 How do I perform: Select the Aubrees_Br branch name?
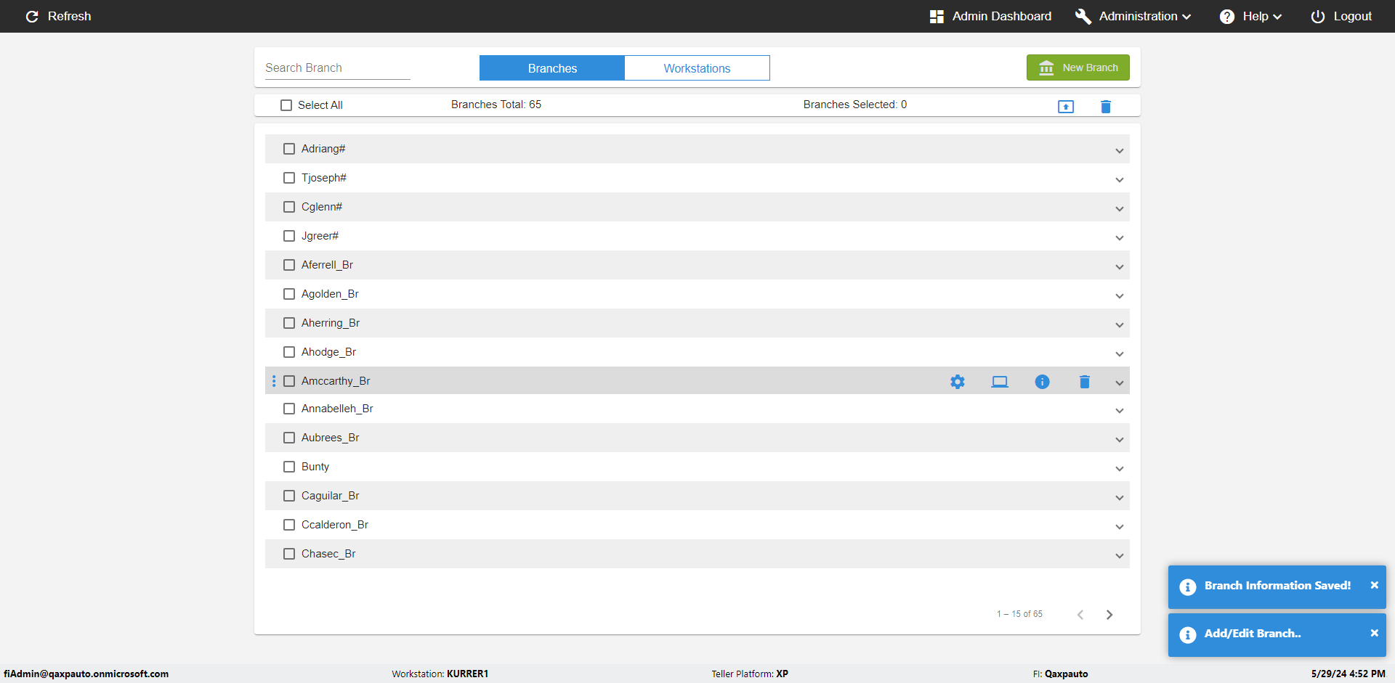pos(330,438)
